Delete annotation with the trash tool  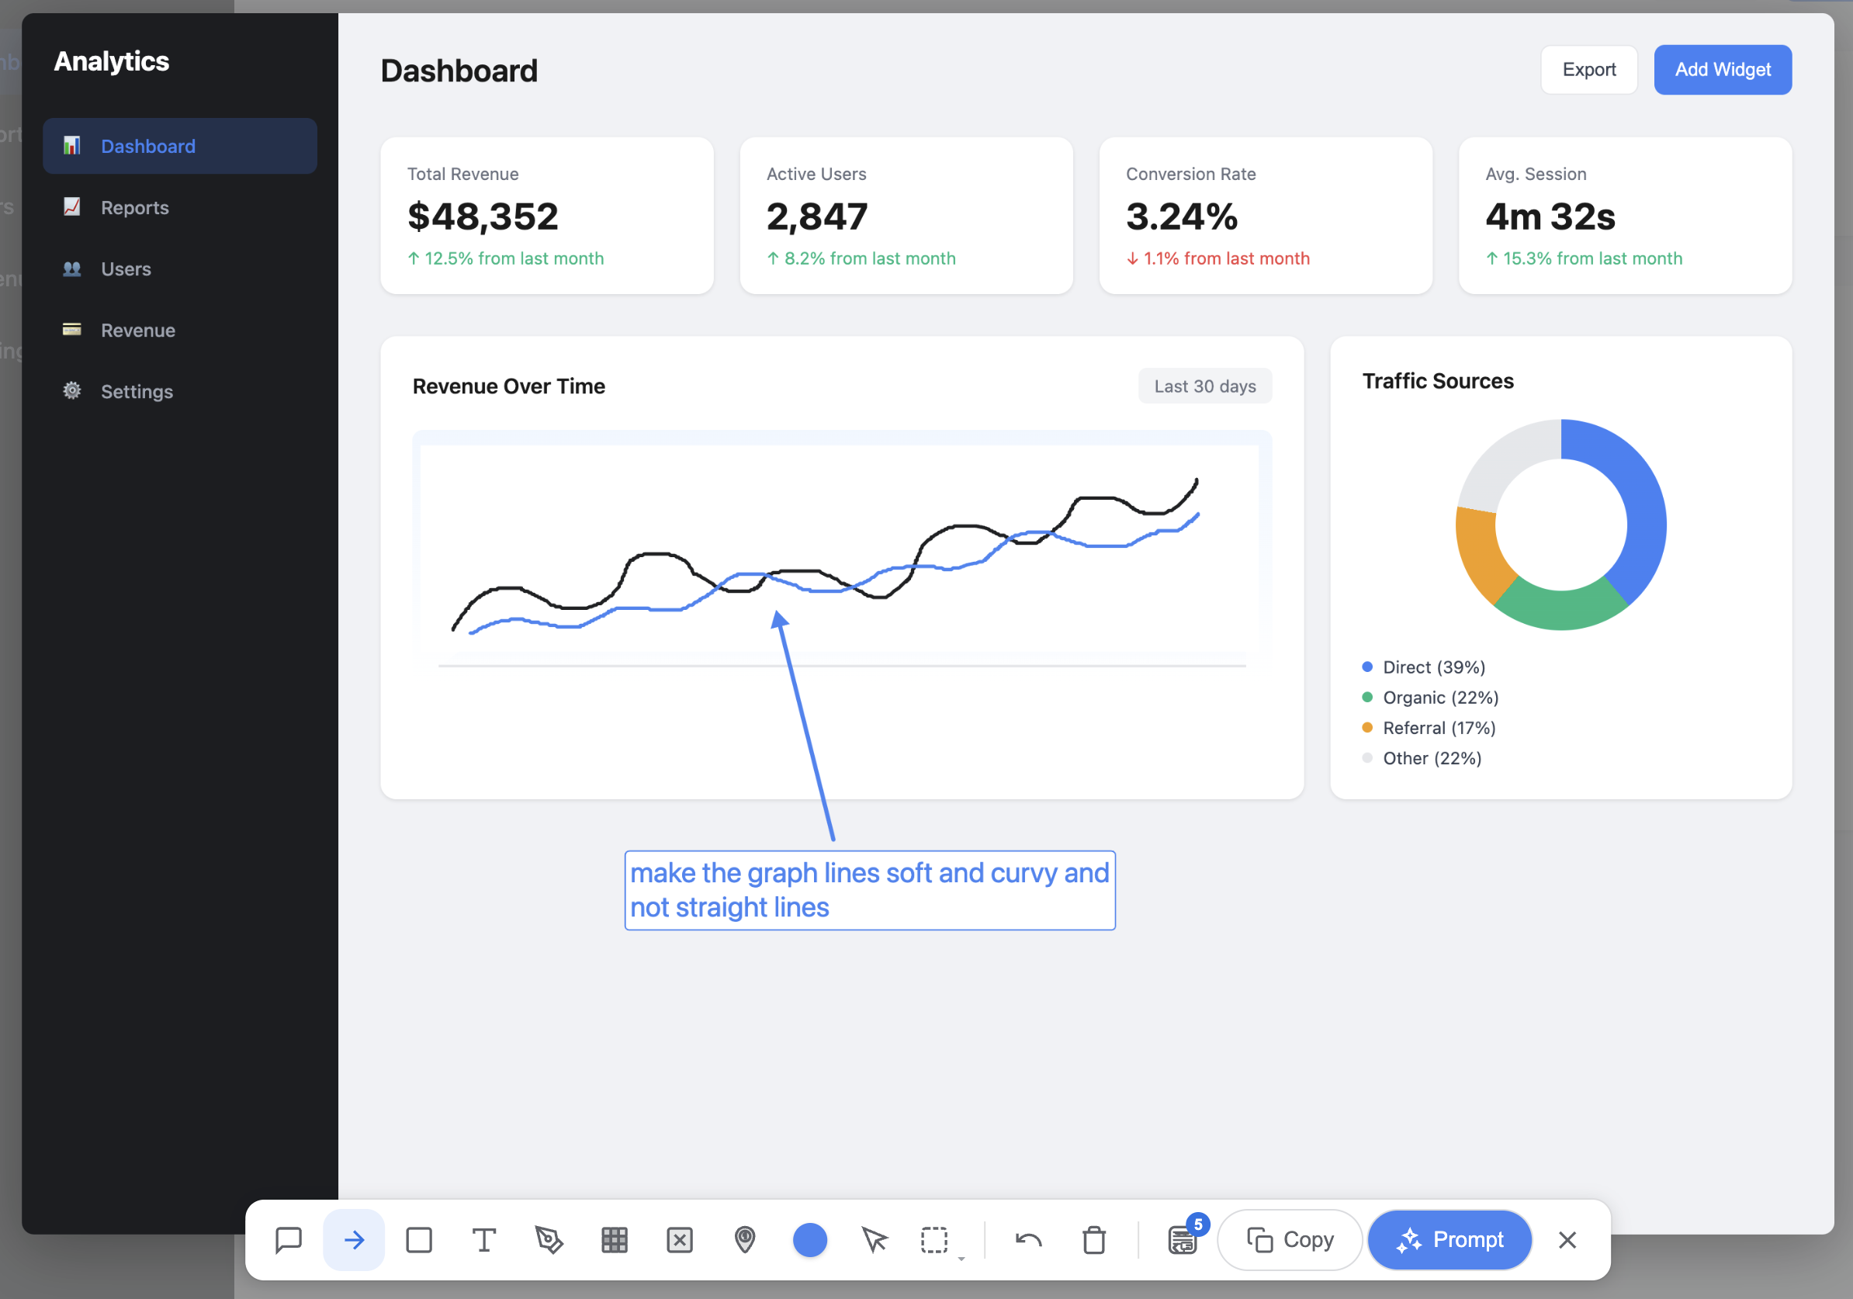pyautogui.click(x=1093, y=1240)
